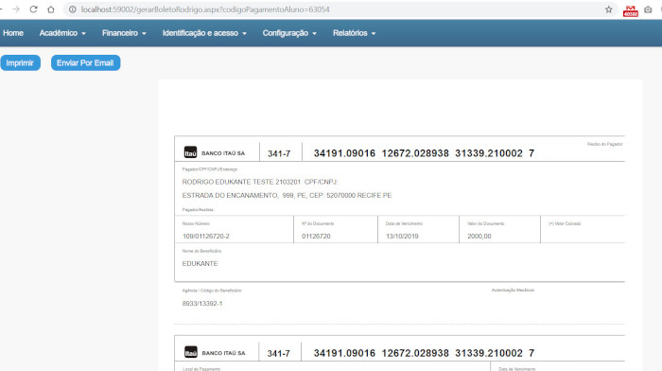Viewport: 662px width, 371px height.
Task: Expand the Acadêmico dropdown menu
Action: 62,33
